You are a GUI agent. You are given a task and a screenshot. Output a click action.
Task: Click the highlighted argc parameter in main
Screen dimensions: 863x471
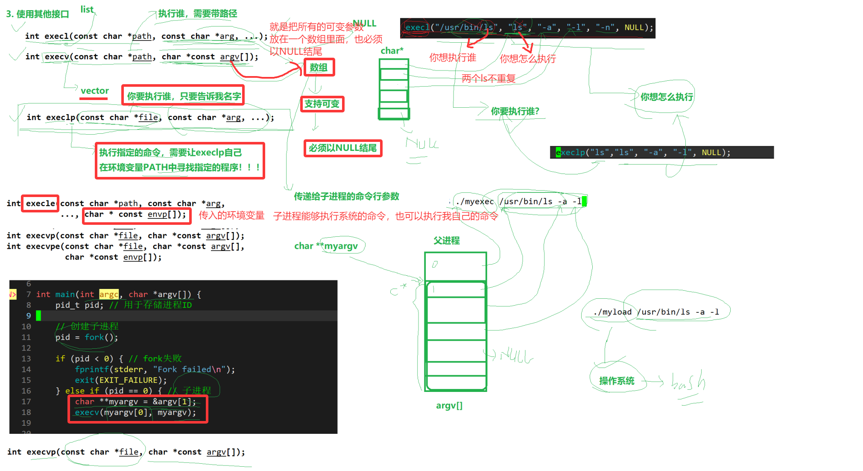108,294
